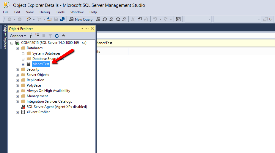Click the Disconnect plug icon

[37, 36]
